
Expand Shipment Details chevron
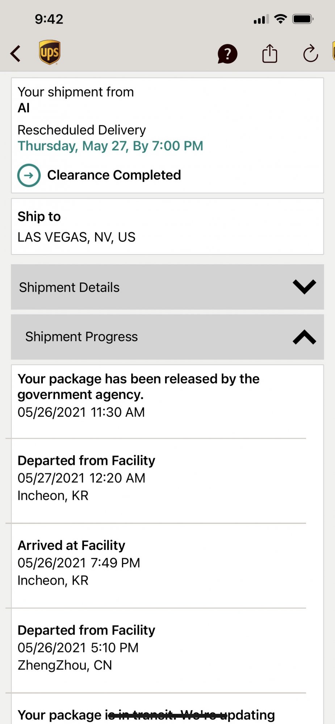tap(304, 287)
